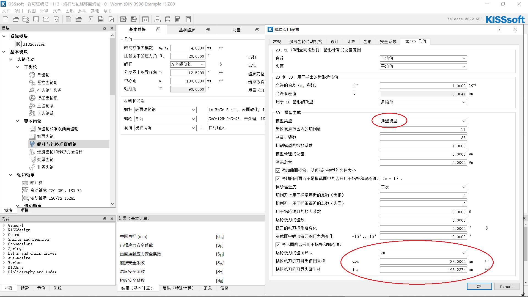Click the Save floppy disk icon
The height and width of the screenshot is (297, 528).
tap(36, 19)
